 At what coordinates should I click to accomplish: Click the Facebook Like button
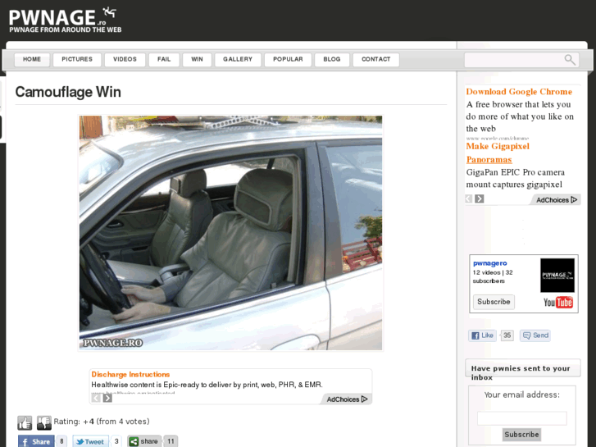482,335
